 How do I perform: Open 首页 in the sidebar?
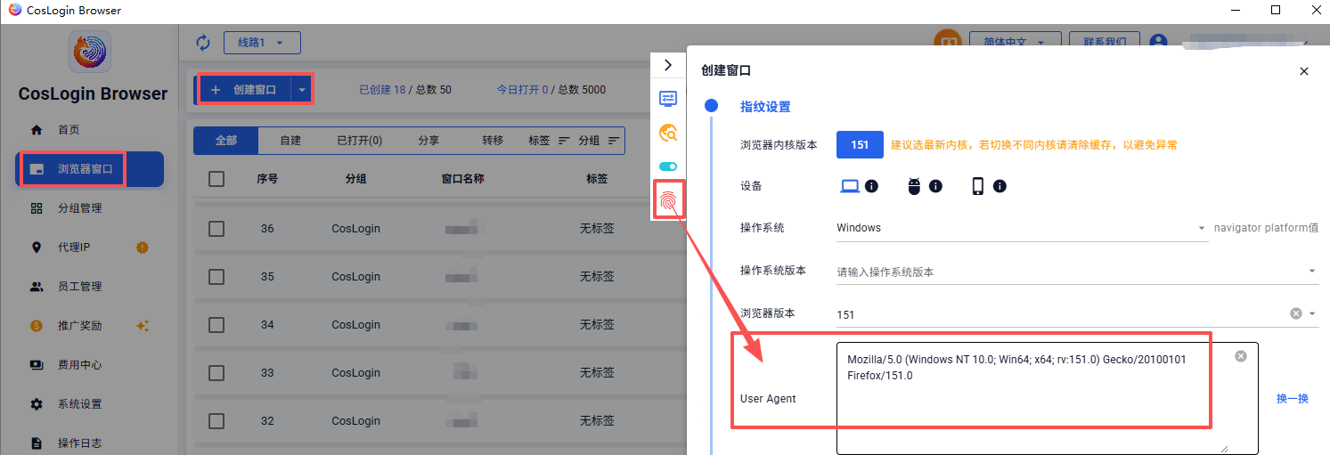pos(69,129)
